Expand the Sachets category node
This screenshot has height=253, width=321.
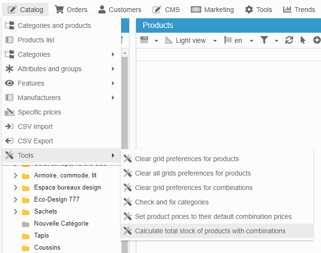click(x=15, y=212)
